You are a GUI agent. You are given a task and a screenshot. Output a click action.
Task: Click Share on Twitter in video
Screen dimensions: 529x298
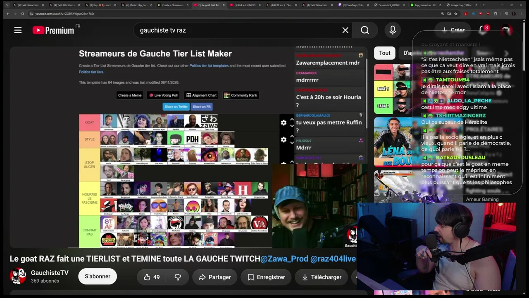point(176,106)
